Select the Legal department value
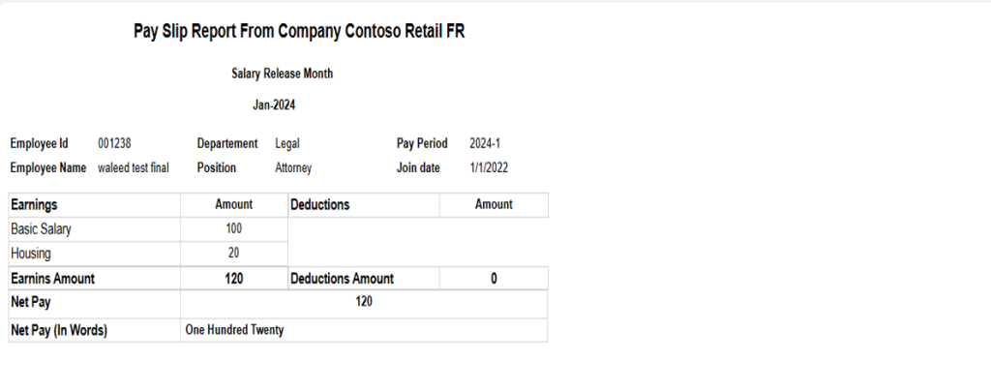Image resolution: width=991 pixels, height=392 pixels. point(287,143)
